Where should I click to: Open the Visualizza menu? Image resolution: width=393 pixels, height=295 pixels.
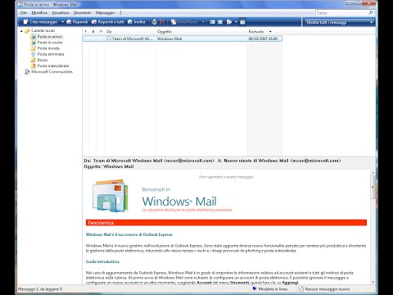tap(61, 13)
